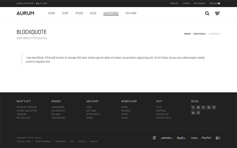Go to the Blog menu item
Viewport: 237px width, 148px height.
point(93,13)
